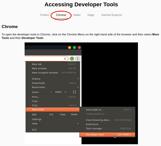Select Cast... menu entry
This screenshot has height=146, width=161.
(x=53, y=101)
